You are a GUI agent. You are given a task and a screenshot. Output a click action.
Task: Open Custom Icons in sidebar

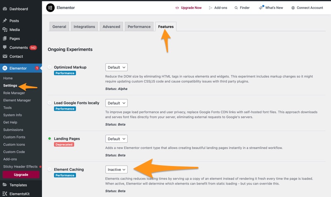(14, 145)
